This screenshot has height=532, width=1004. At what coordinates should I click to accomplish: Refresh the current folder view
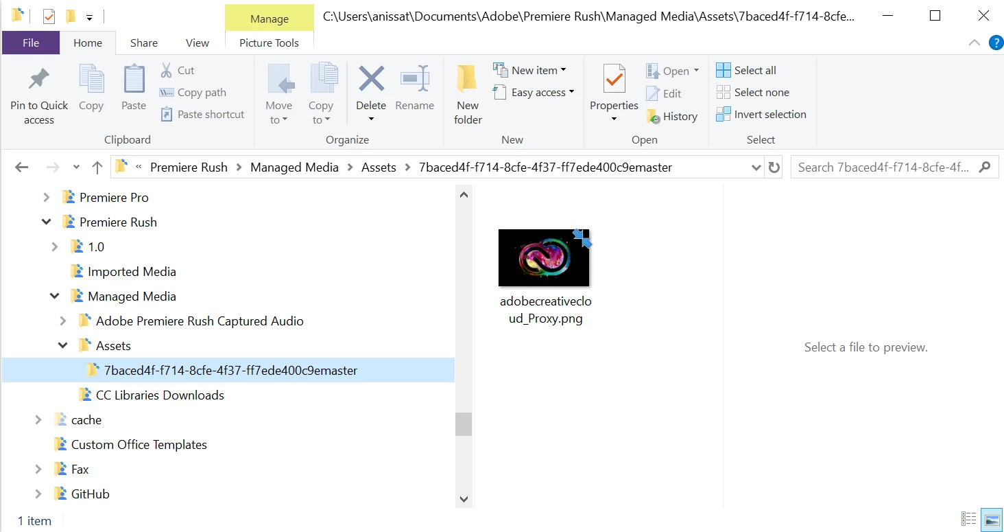[774, 167]
